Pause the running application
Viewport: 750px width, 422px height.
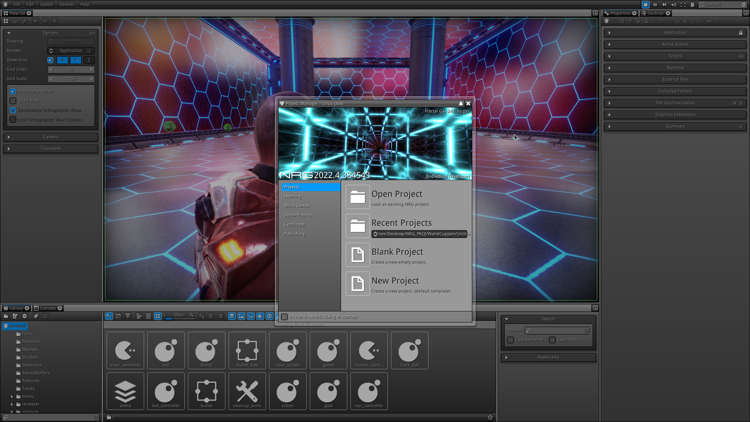tap(655, 5)
